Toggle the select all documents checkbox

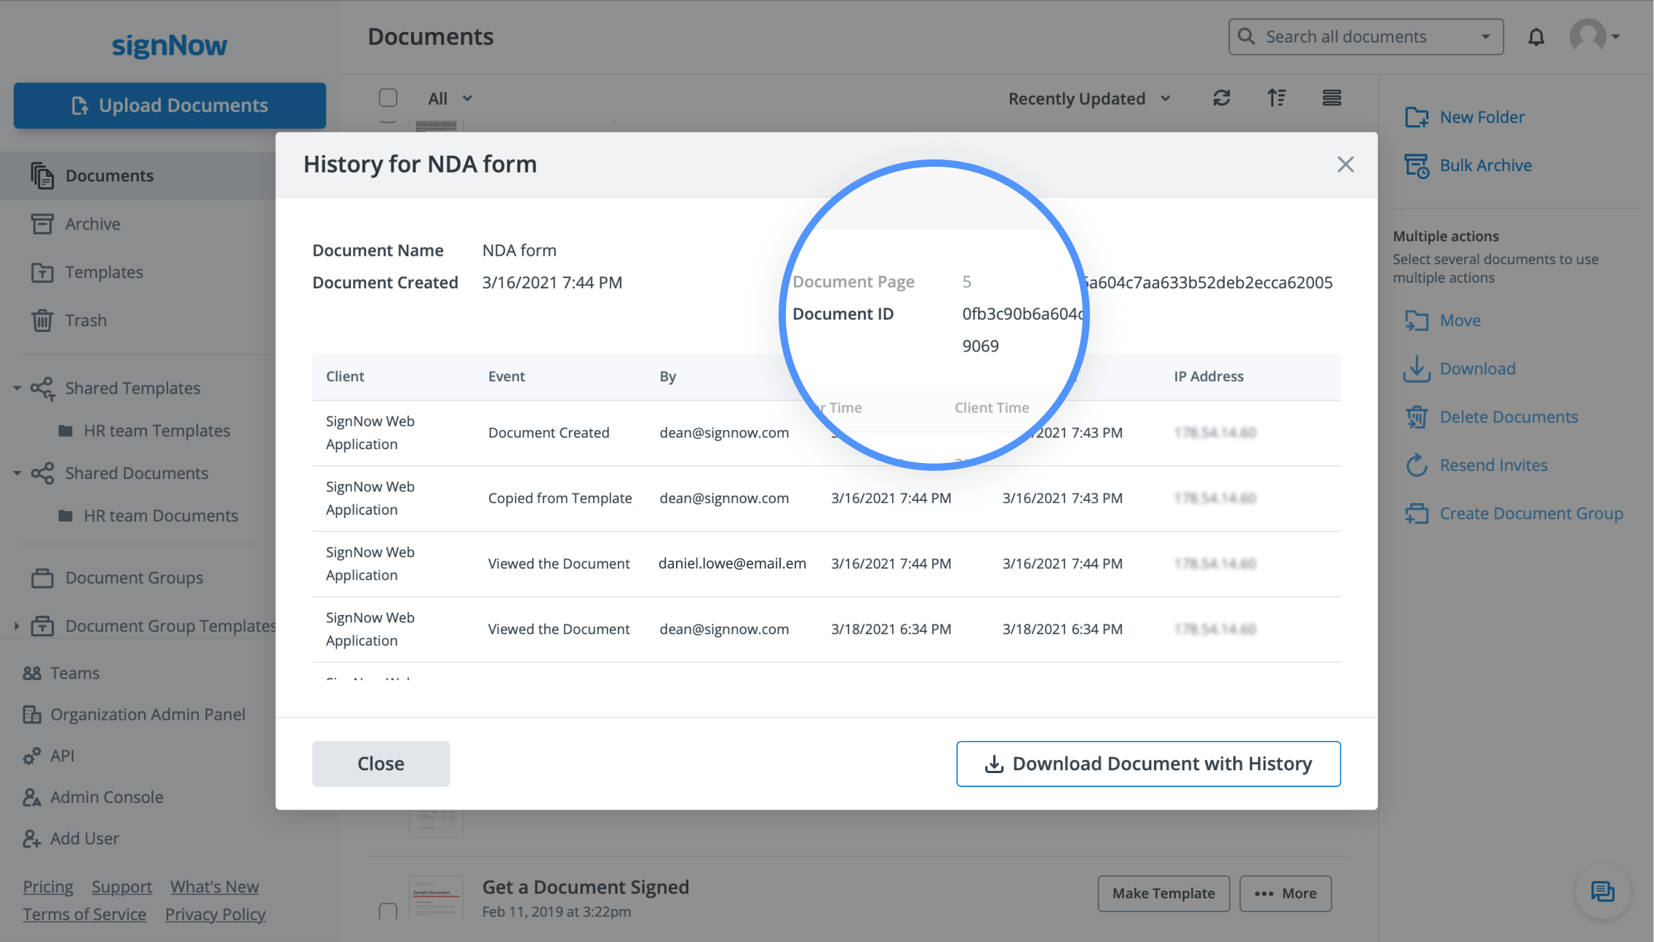click(x=388, y=98)
